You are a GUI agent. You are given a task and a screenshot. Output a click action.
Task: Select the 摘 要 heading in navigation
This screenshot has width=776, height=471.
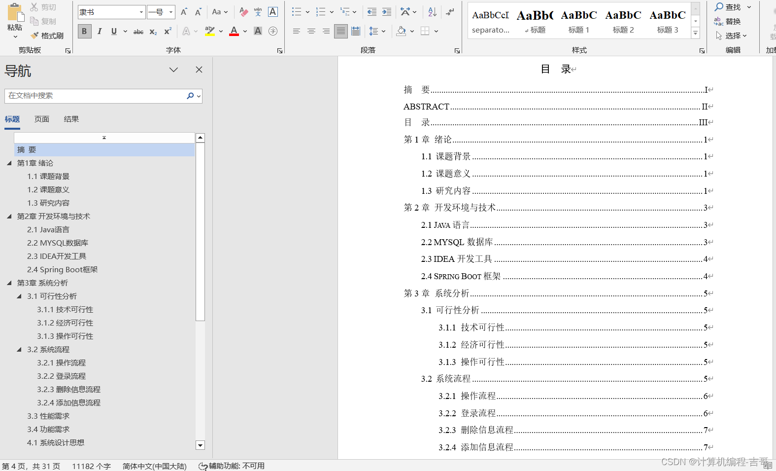coord(104,150)
